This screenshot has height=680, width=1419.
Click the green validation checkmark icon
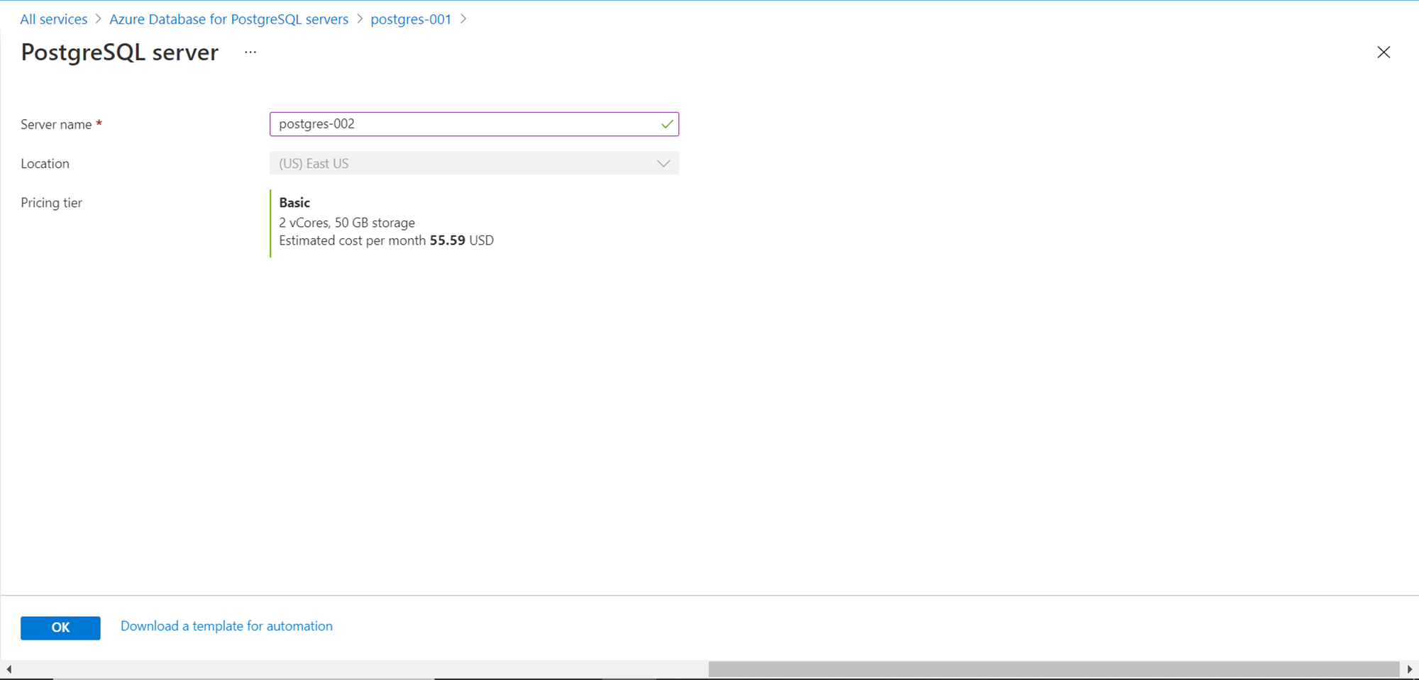[667, 124]
